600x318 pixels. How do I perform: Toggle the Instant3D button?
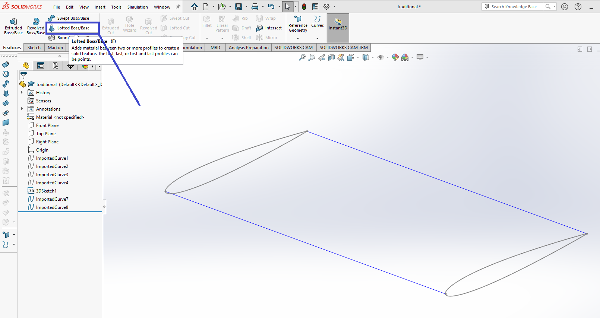338,28
